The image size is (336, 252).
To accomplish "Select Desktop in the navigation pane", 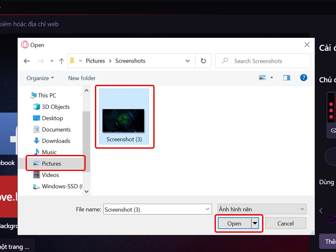I will coord(48,118).
